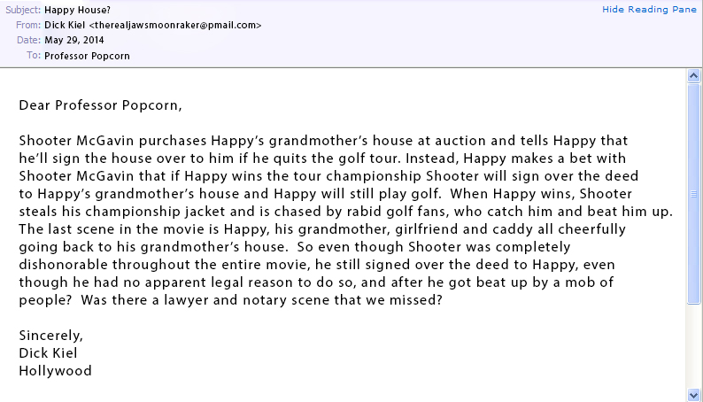Click the first body line starting 'Shooter McGavin purchases'
This screenshot has width=703, height=402.
click(323, 141)
